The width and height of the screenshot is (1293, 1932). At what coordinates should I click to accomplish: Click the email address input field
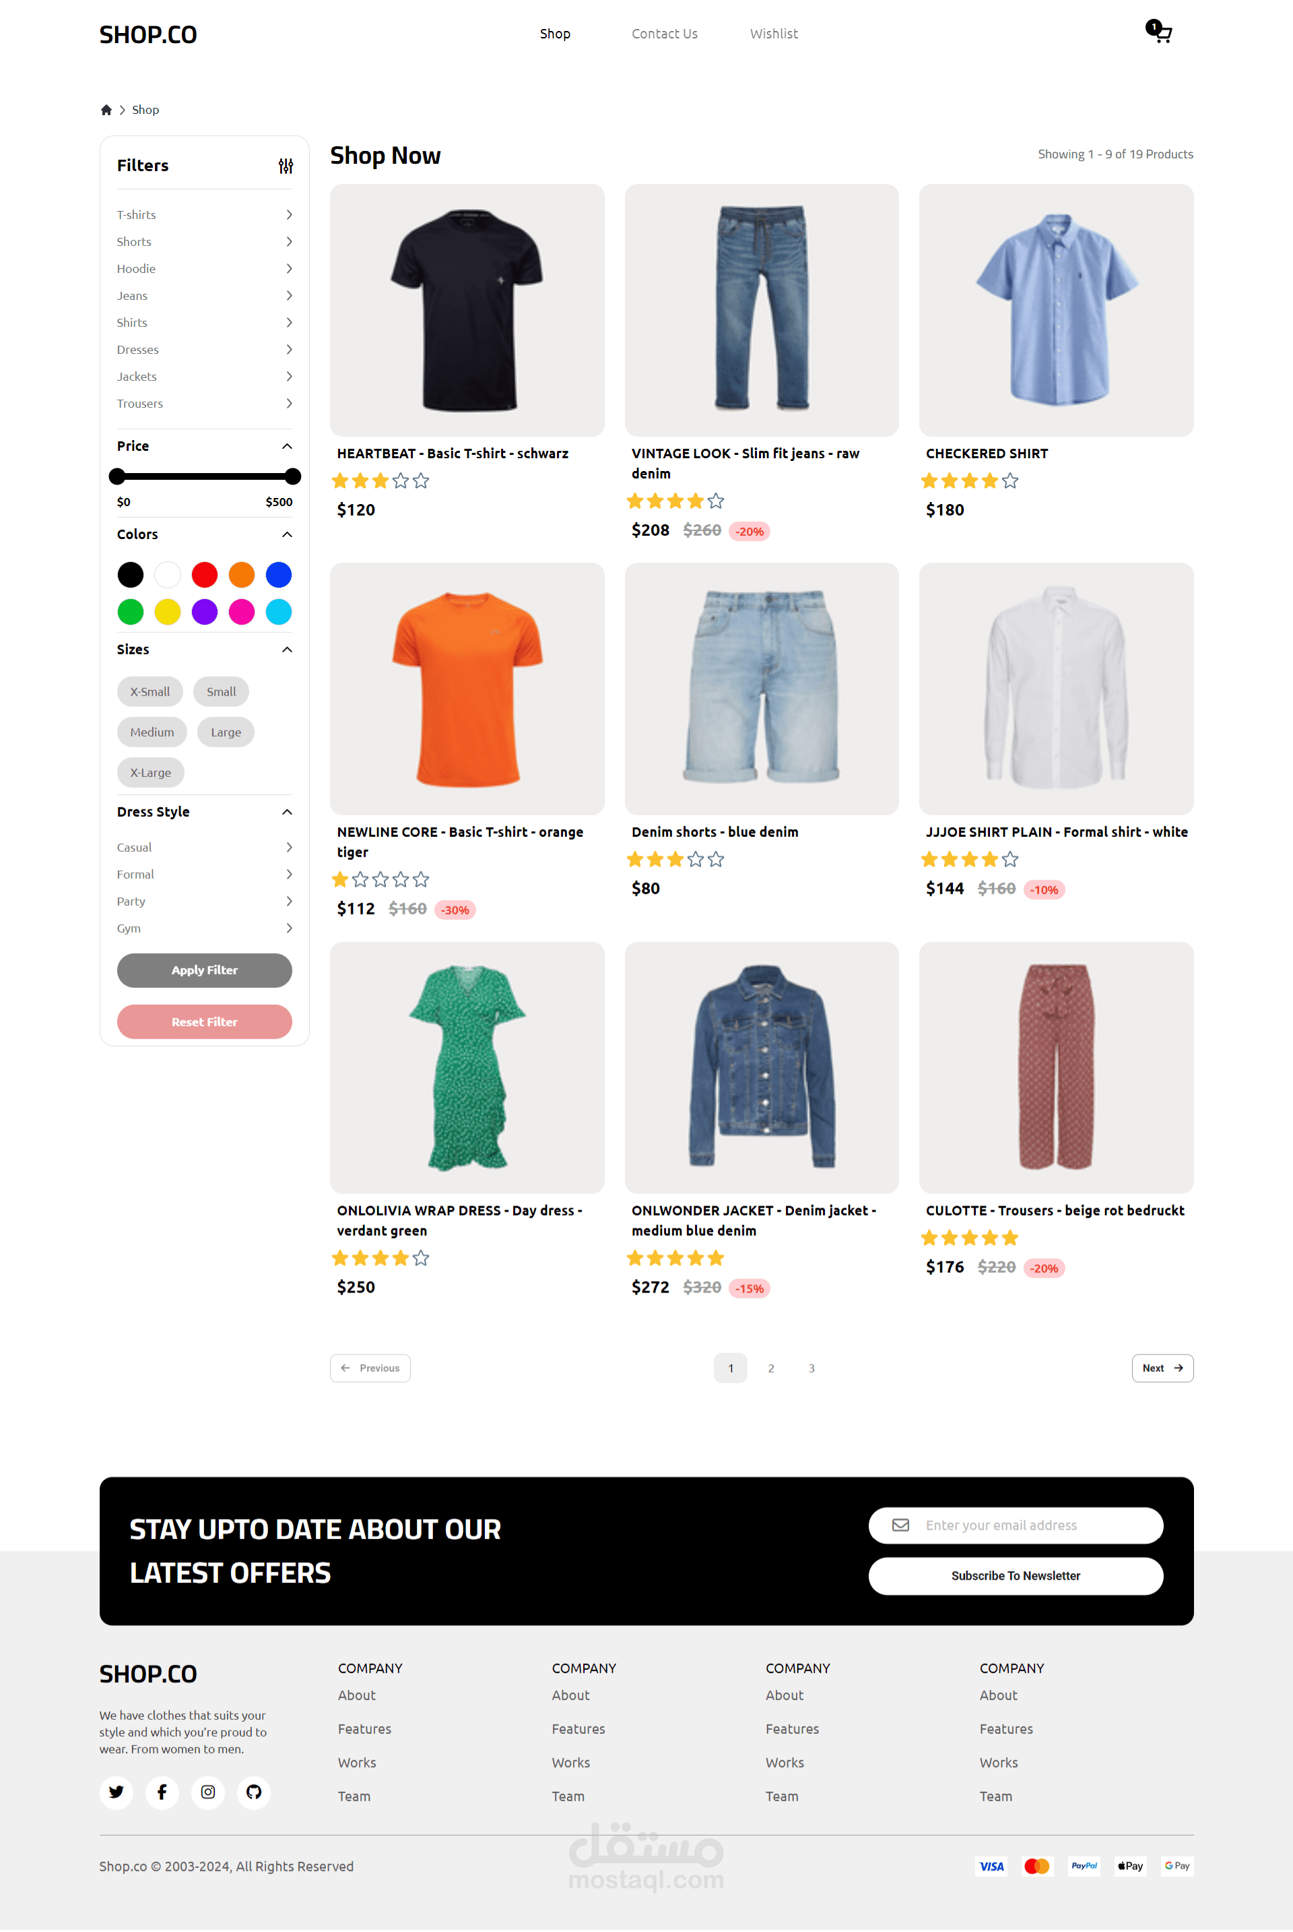[1016, 1526]
